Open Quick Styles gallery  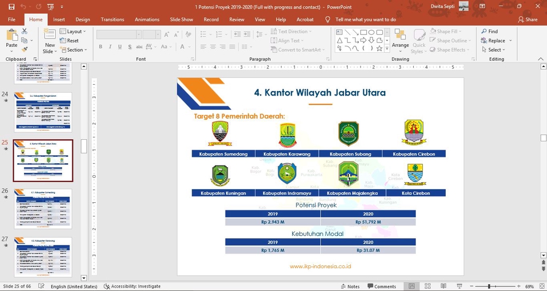tap(419, 41)
